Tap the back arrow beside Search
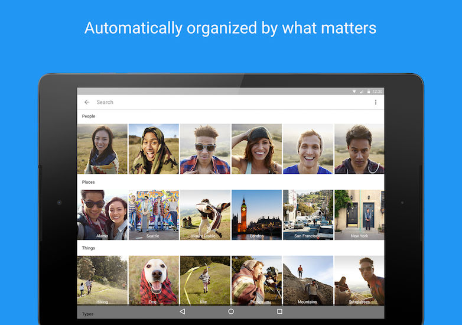This screenshot has width=462, height=325. point(87,102)
